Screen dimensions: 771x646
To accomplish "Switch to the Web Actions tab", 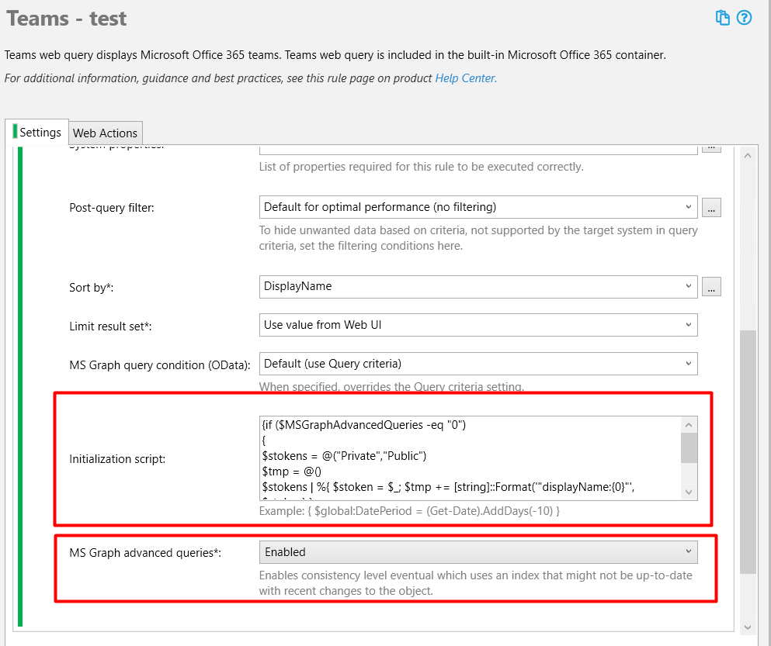I will click(106, 133).
